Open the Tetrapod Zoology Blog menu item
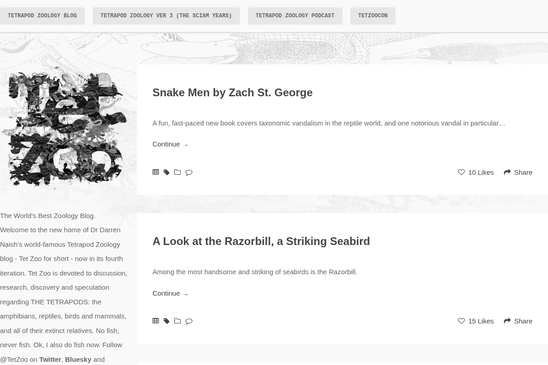Image resolution: width=548 pixels, height=365 pixels. [x=42, y=16]
